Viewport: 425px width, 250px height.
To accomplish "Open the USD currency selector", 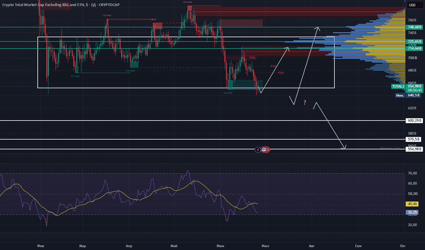I will click(x=415, y=5).
